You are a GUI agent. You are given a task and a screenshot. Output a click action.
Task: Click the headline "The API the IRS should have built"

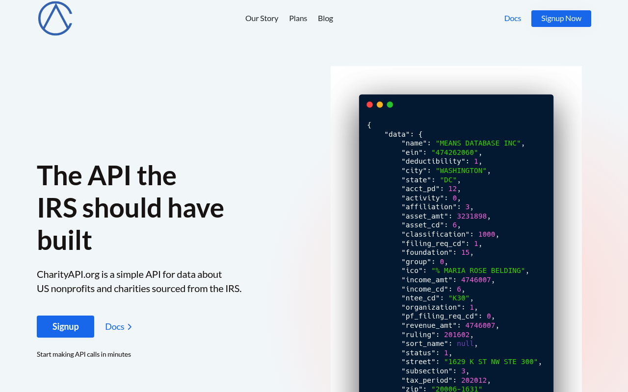tap(131, 207)
